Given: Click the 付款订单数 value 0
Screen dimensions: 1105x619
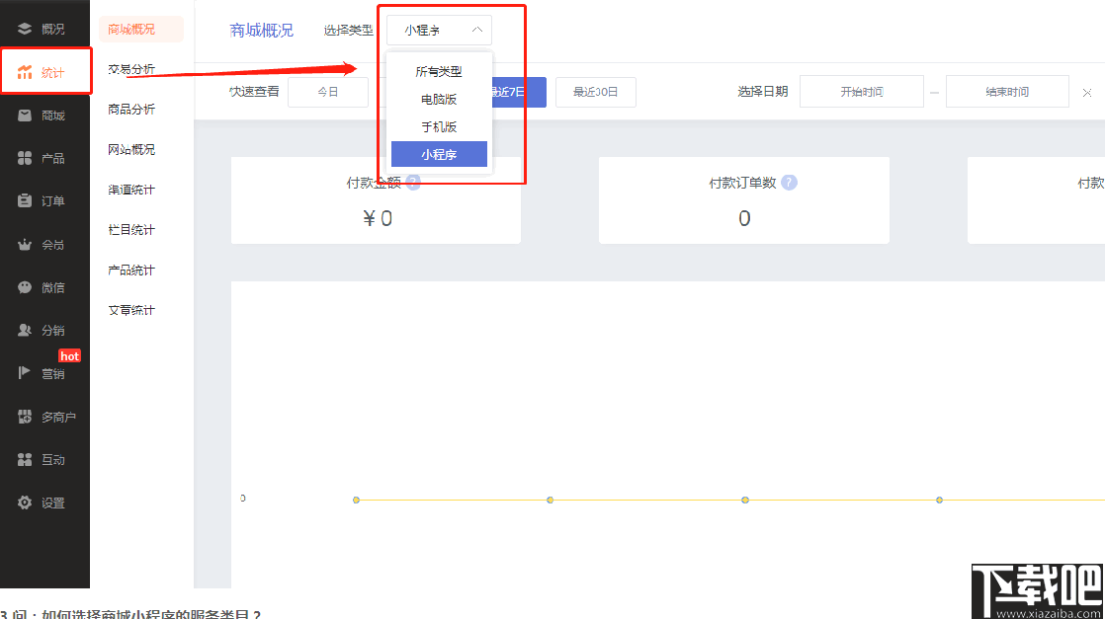Looking at the screenshot, I should (x=744, y=218).
